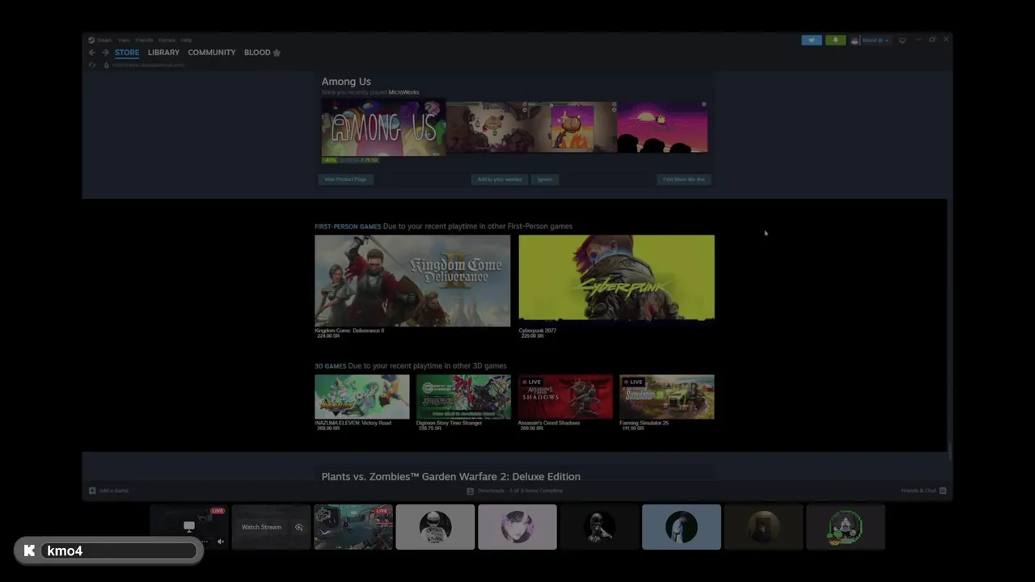Select the live gameplay stream tile
This screenshot has height=582, width=1035.
(x=353, y=527)
